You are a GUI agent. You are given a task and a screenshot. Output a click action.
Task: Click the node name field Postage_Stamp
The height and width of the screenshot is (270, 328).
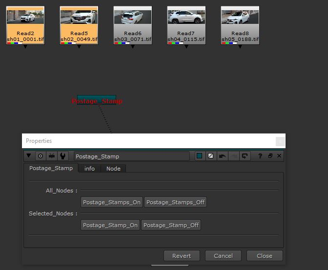131,156
